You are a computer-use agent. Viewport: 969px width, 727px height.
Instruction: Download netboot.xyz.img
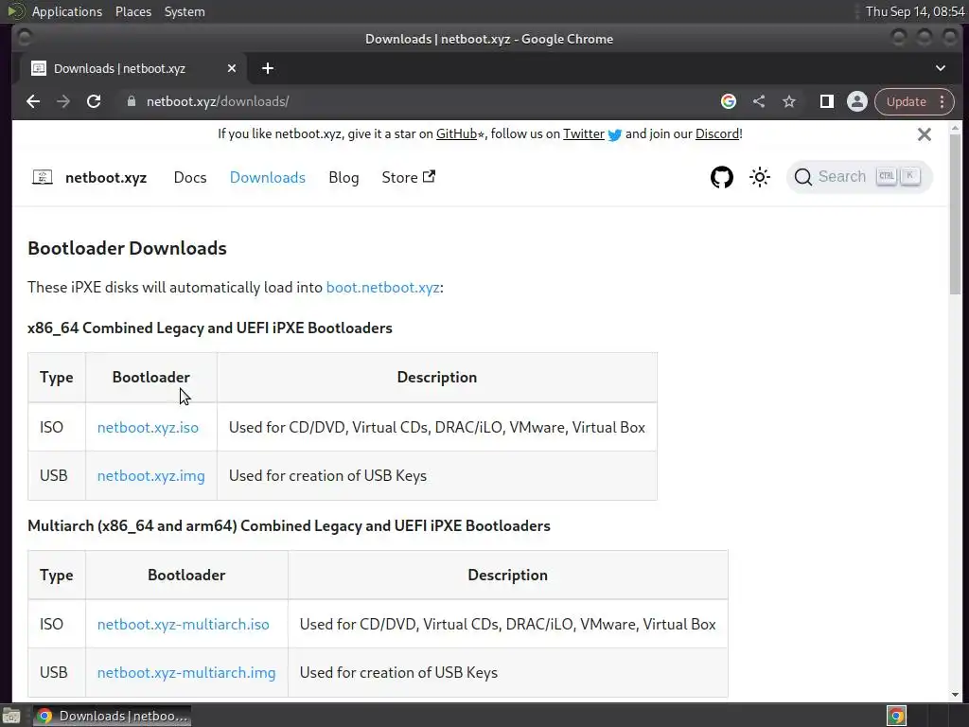[150, 475]
